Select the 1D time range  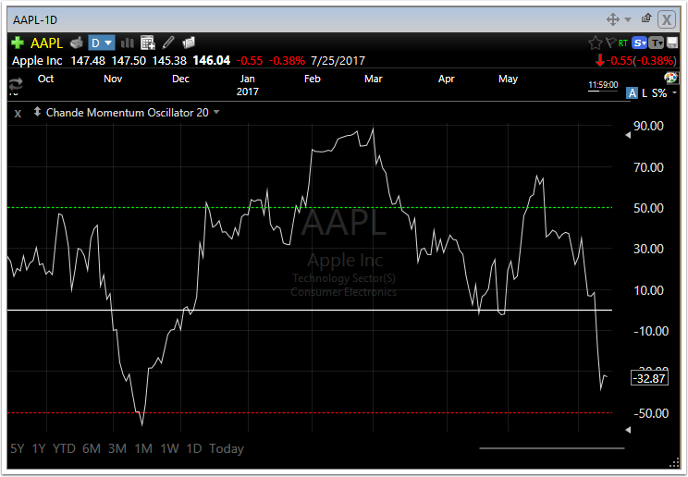click(194, 448)
